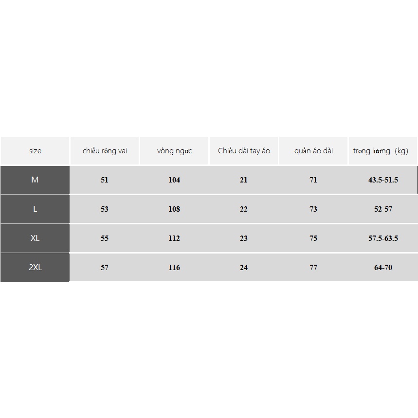This screenshot has height=418, width=418.
Task: Select the L size row label
Action: [x=35, y=209]
